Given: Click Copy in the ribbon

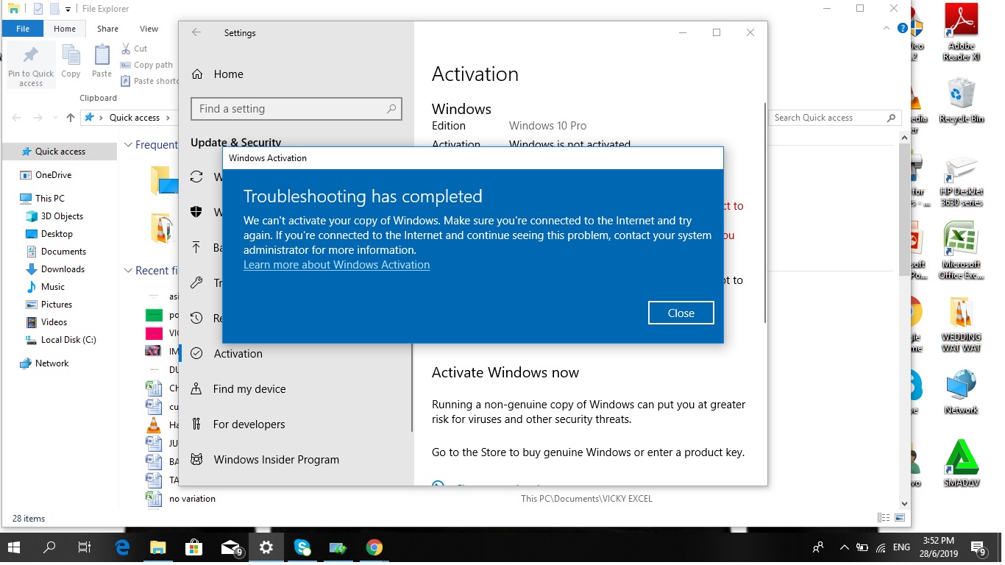Looking at the screenshot, I should pos(71,61).
